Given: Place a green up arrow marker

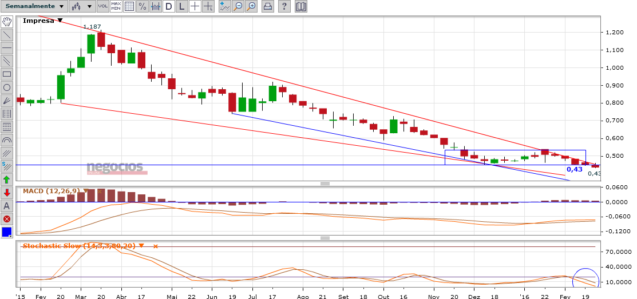Looking at the screenshot, I should click(7, 180).
